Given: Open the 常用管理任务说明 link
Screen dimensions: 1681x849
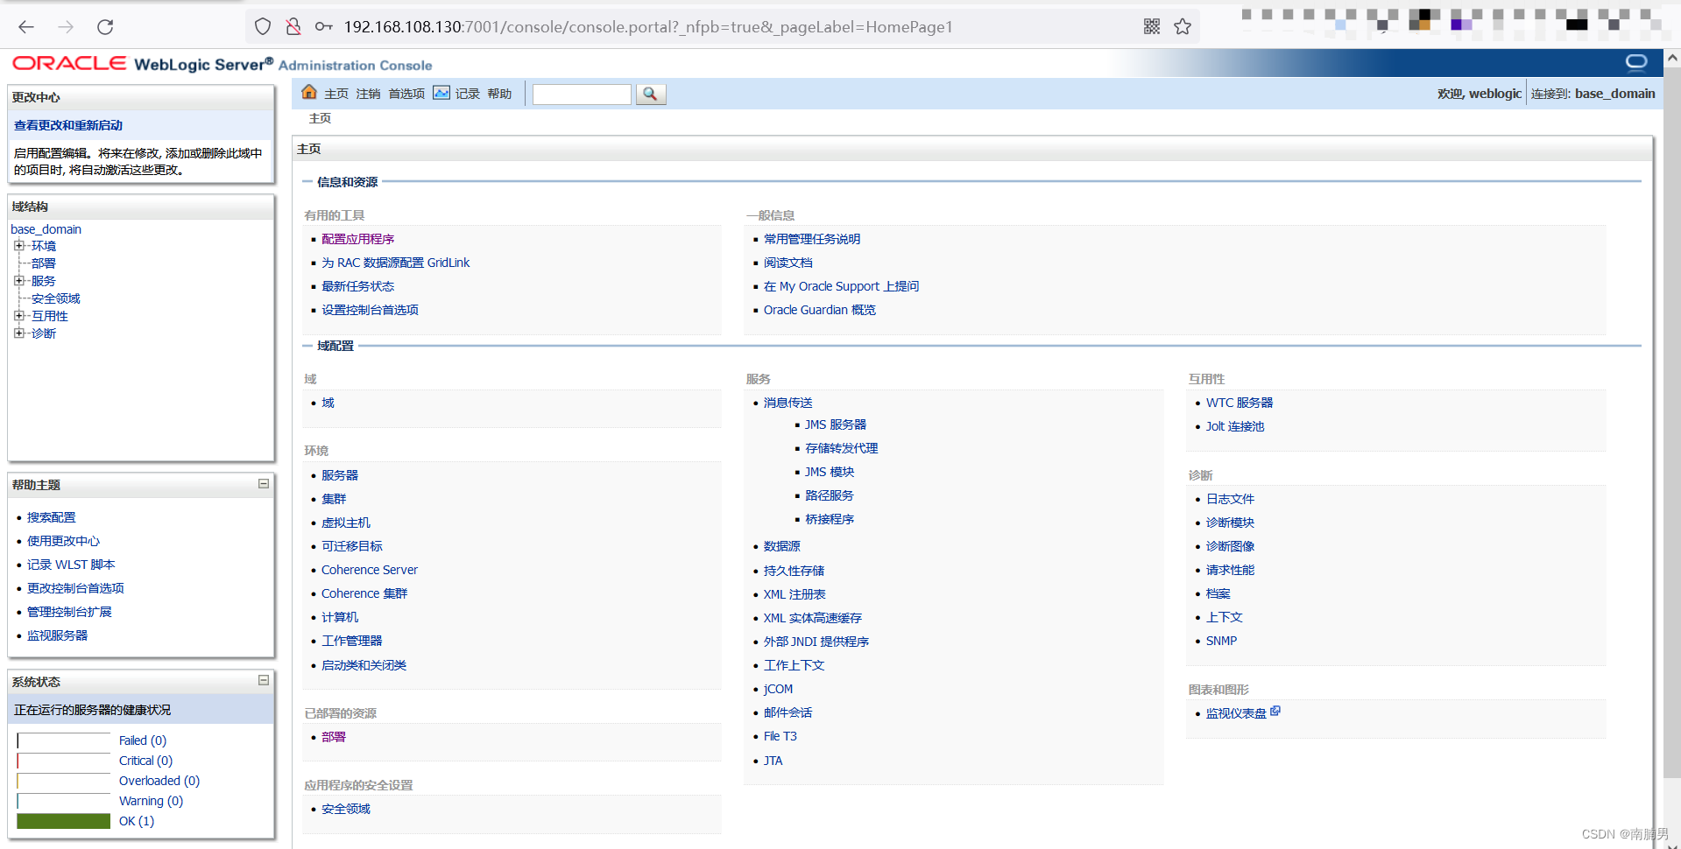Looking at the screenshot, I should coord(812,239).
